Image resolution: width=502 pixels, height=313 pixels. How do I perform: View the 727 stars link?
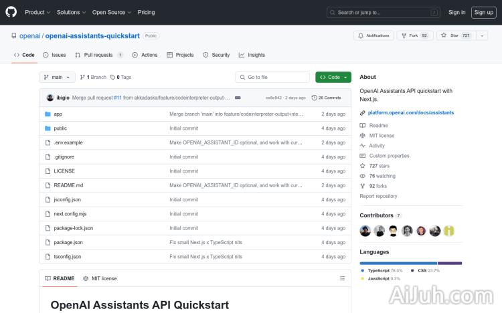[x=375, y=166]
